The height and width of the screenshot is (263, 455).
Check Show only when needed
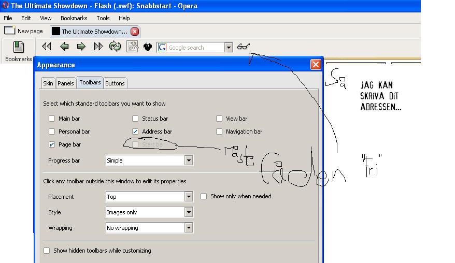coord(204,196)
